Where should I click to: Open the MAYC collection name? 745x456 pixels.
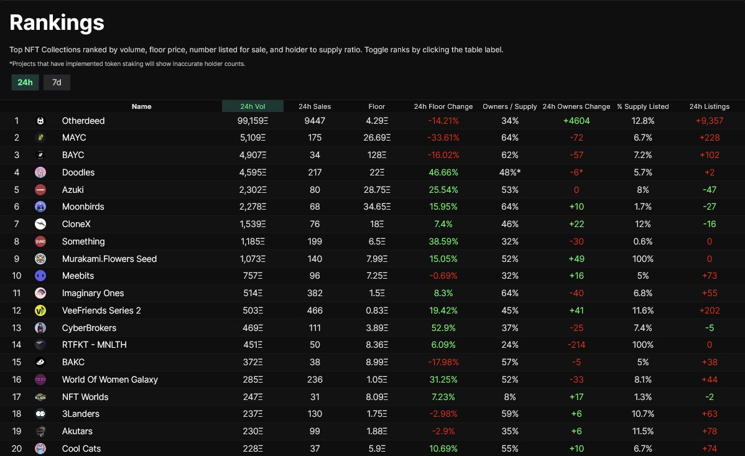(x=74, y=137)
